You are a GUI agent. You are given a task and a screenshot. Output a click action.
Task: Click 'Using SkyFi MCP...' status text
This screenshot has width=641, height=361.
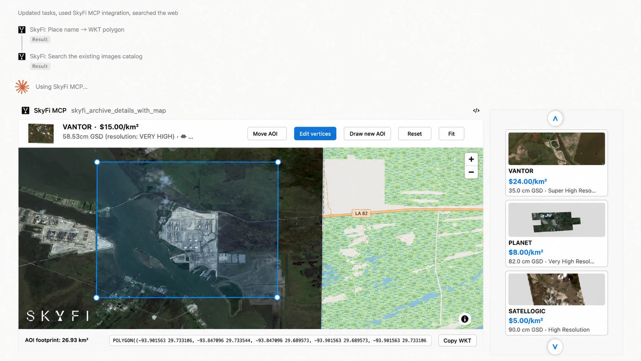[x=62, y=87]
